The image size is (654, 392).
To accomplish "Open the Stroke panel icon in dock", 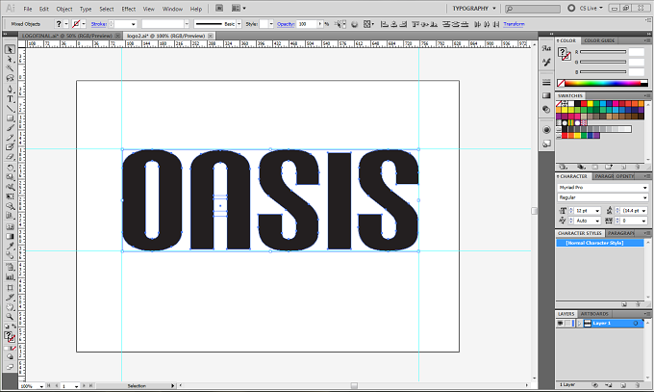I will (546, 82).
